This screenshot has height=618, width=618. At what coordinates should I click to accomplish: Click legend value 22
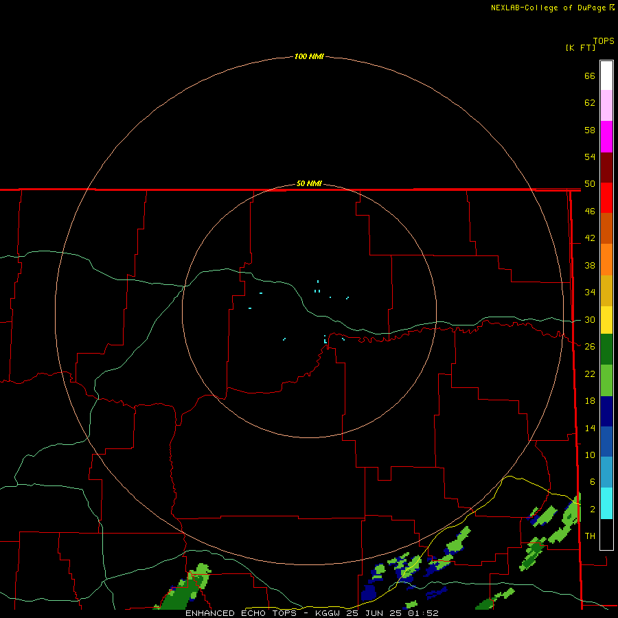point(590,374)
